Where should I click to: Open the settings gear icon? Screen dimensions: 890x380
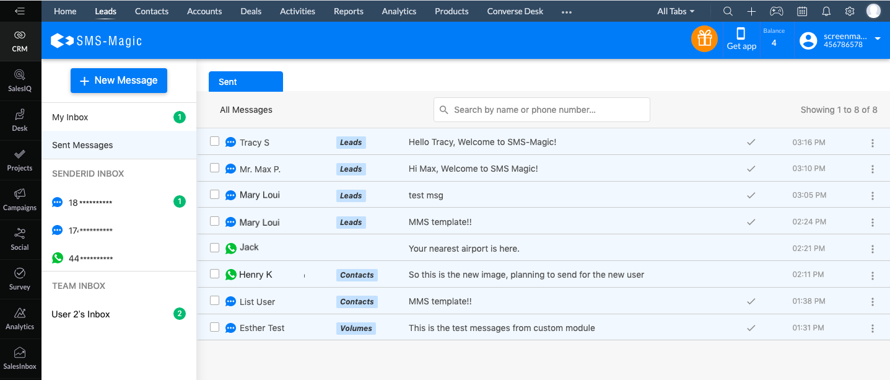(x=850, y=11)
